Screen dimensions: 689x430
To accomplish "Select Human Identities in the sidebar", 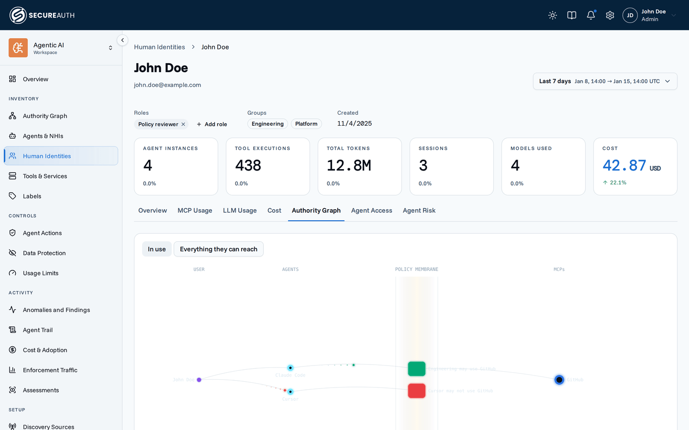I will point(61,156).
